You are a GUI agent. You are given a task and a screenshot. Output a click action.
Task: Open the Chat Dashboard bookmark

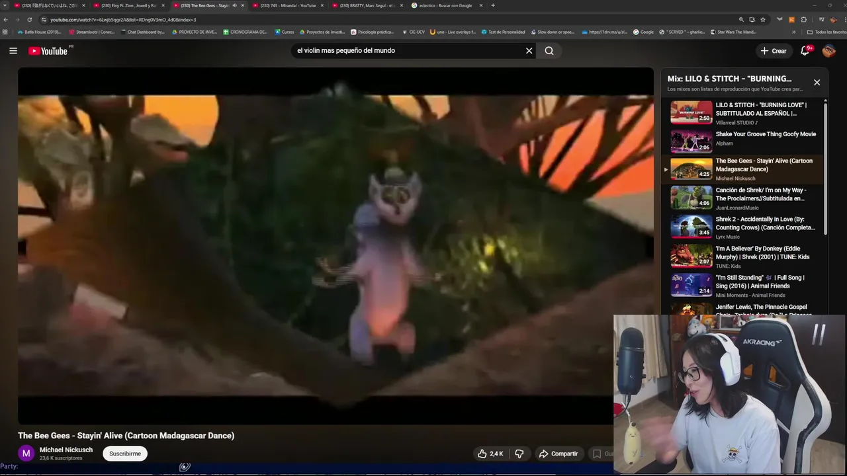(x=142, y=32)
